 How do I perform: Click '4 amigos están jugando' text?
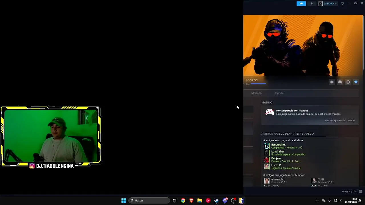click(x=283, y=140)
